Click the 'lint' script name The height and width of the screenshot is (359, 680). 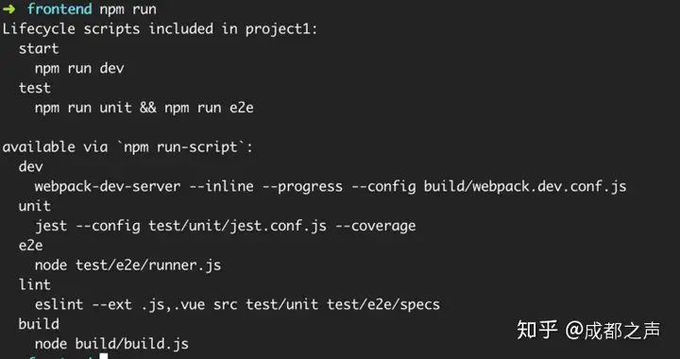[35, 285]
